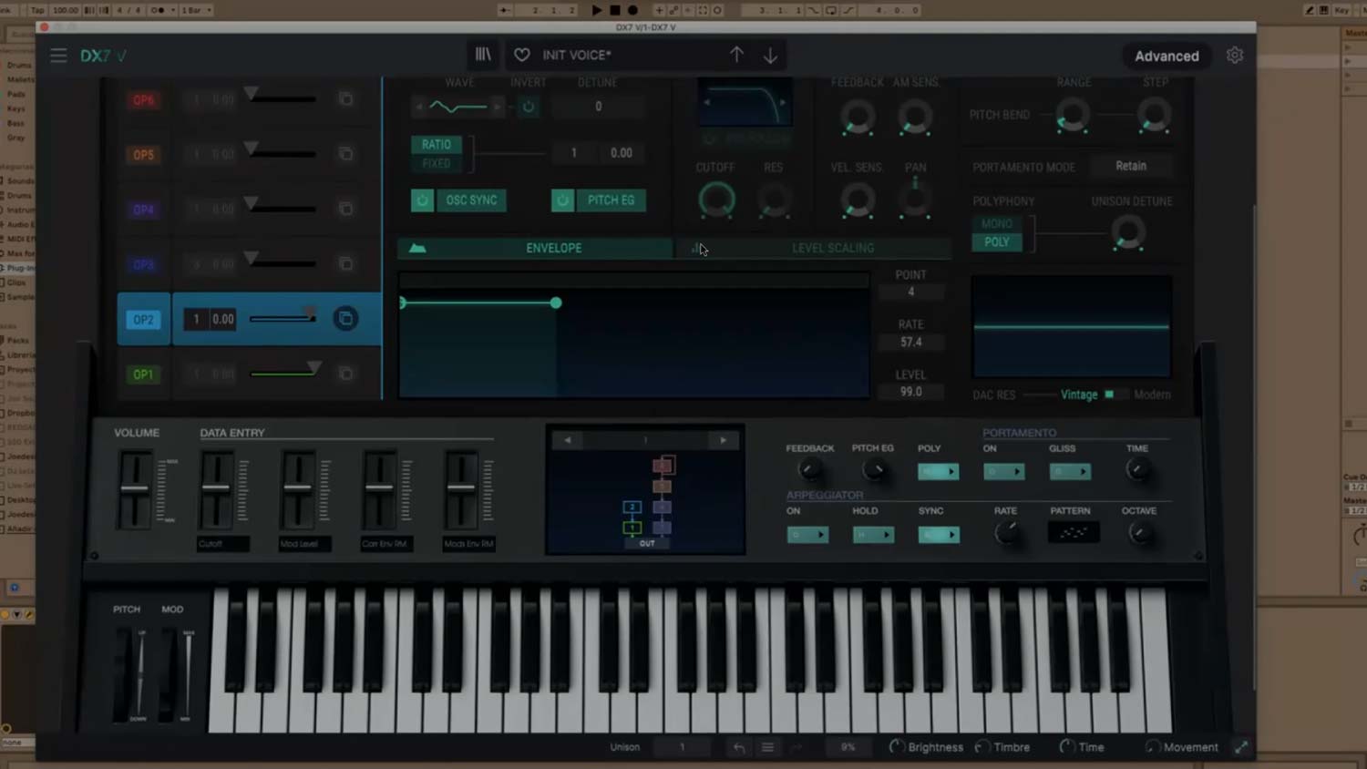
Task: Select operator OP6
Action: pyautogui.click(x=143, y=99)
